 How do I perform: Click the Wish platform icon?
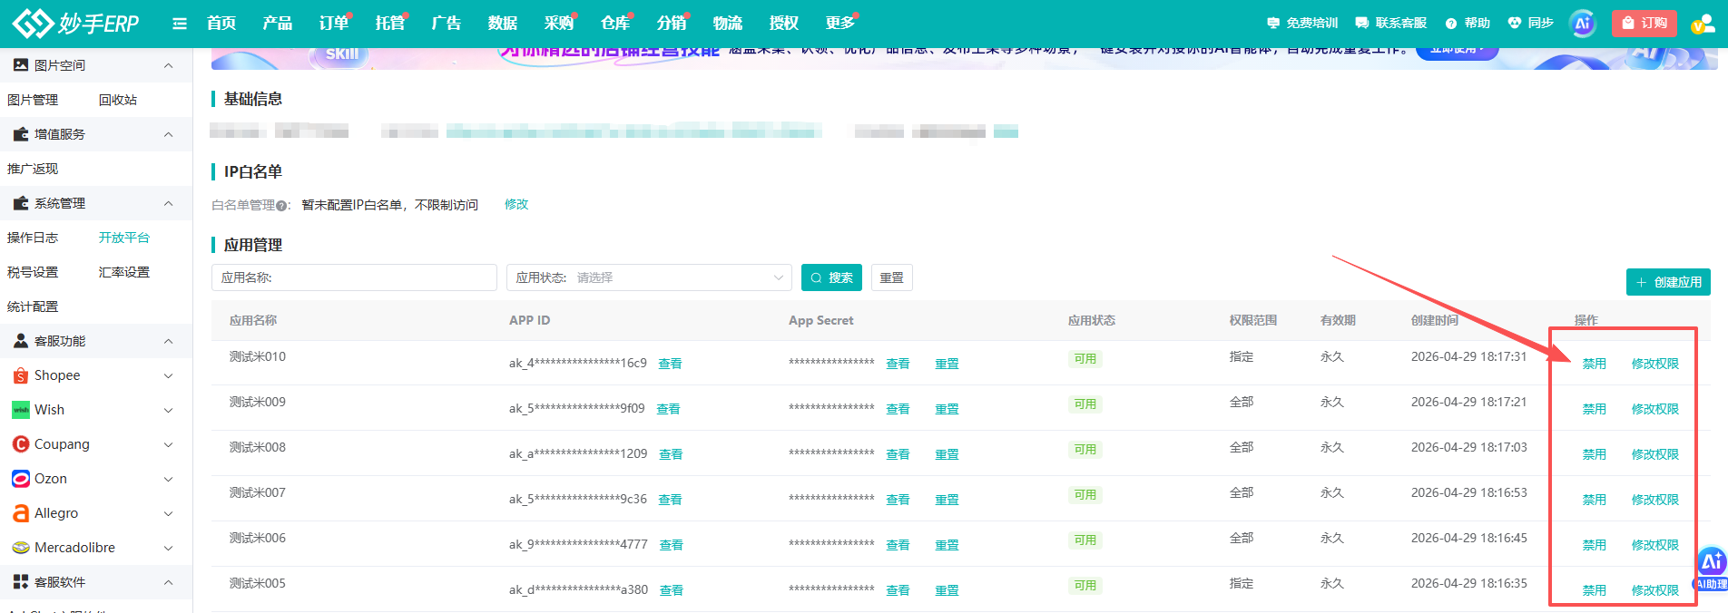[x=20, y=410]
